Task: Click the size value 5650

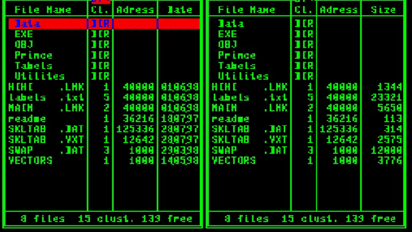Action: coord(390,108)
